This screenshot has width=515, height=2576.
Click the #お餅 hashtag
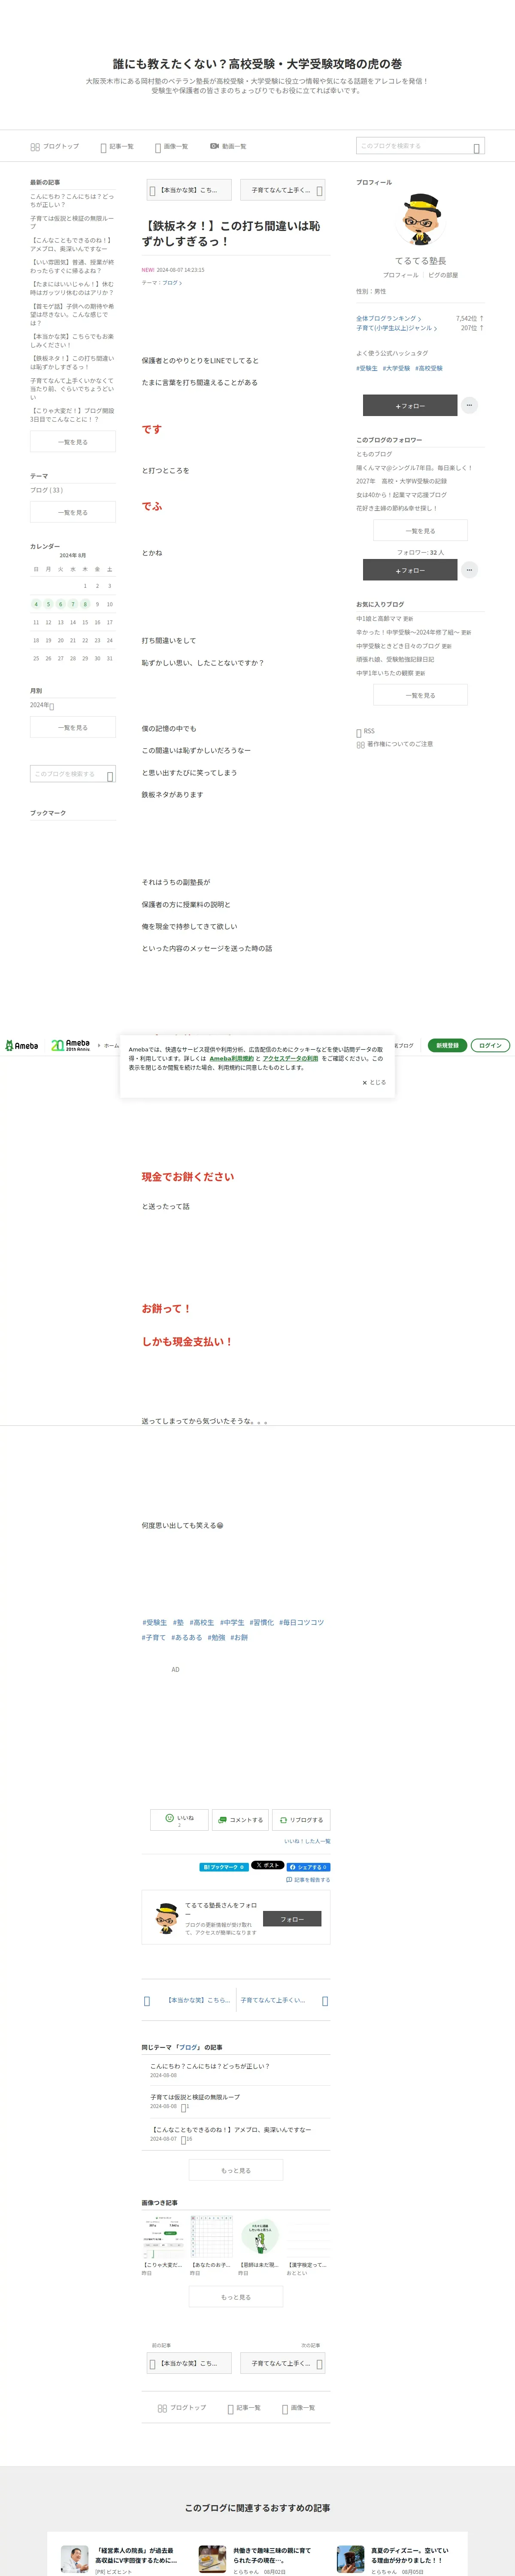[239, 1638]
